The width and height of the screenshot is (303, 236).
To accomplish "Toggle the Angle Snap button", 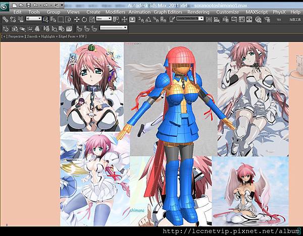I will [148, 19].
